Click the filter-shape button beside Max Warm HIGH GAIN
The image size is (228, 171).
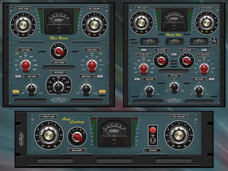tap(100, 76)
